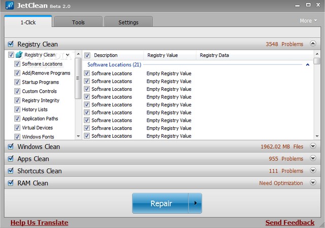Open the Registry Clean tree dropdown arrow

point(68,55)
